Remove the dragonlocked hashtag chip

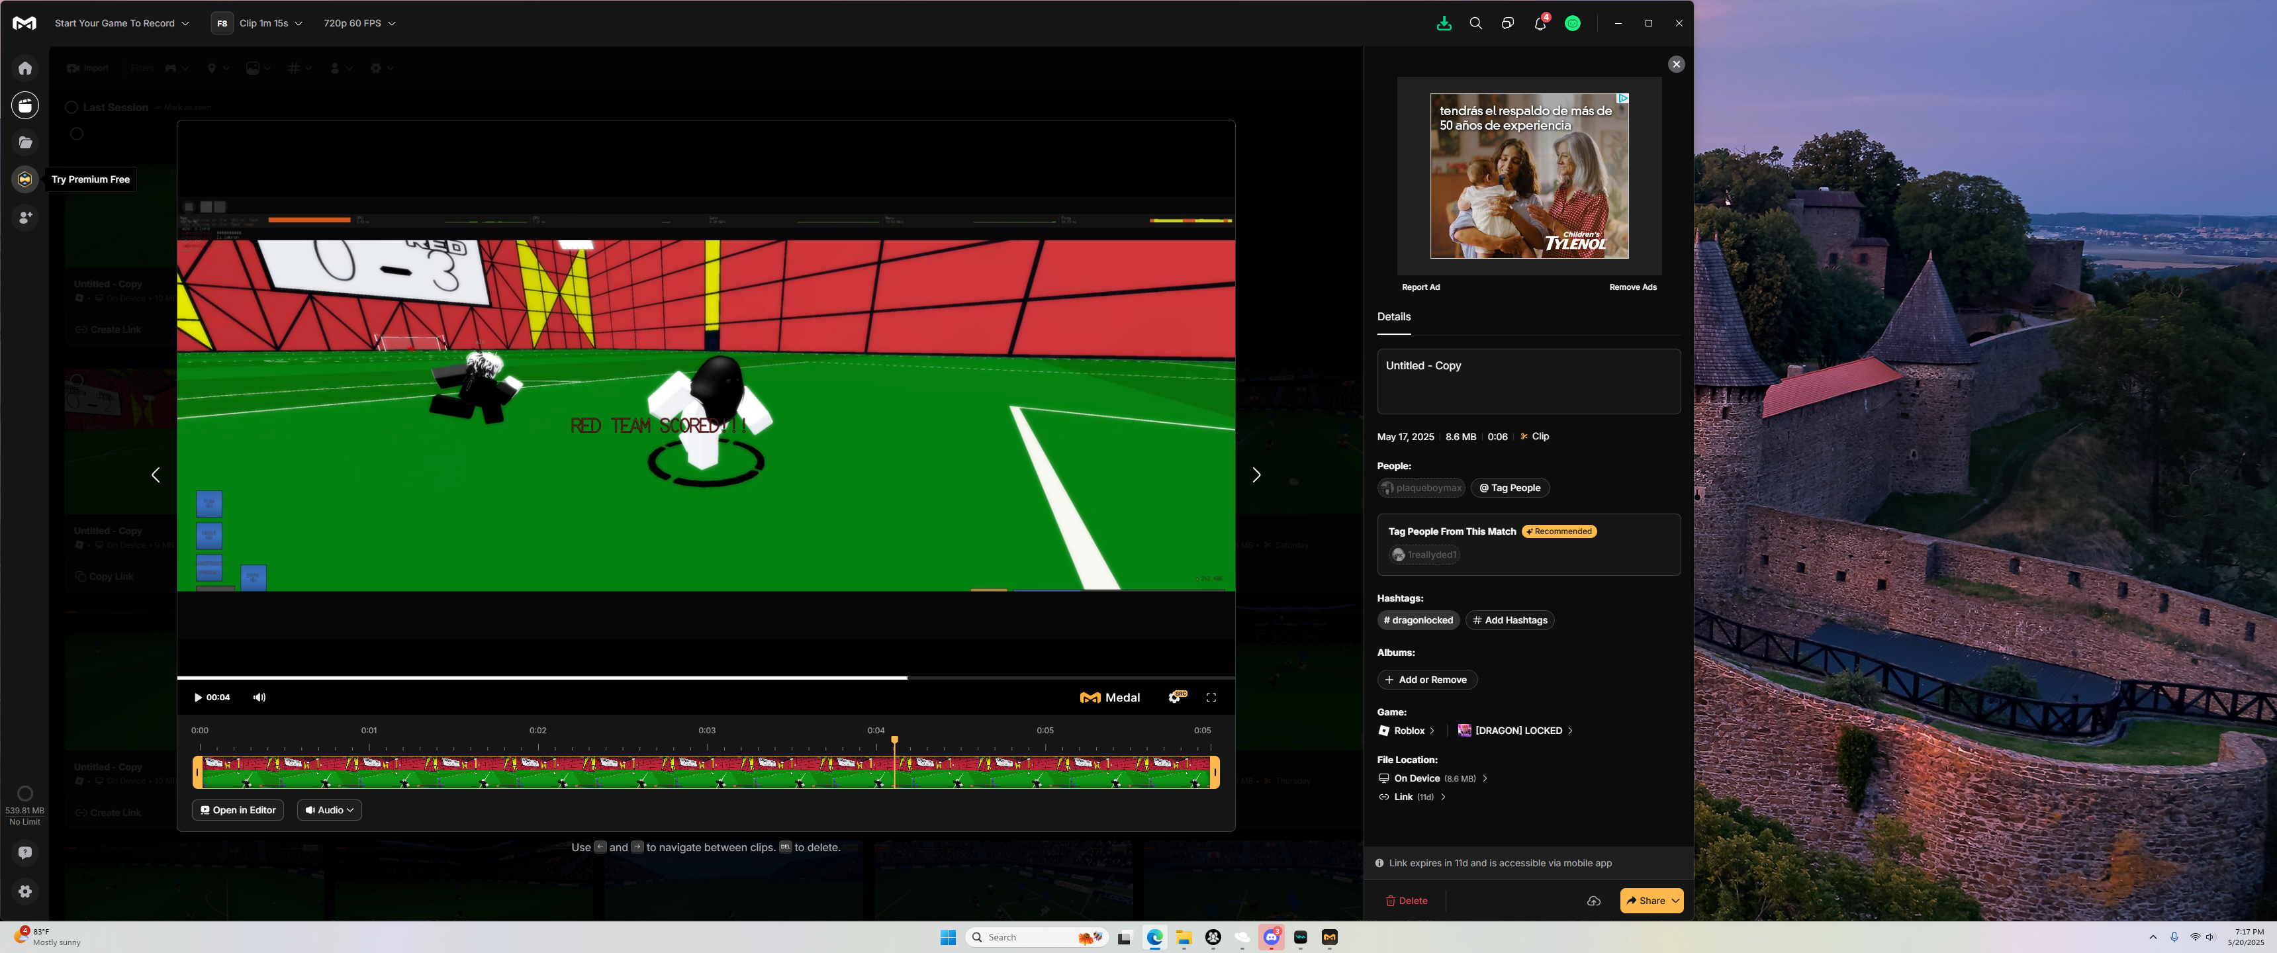pos(1418,621)
